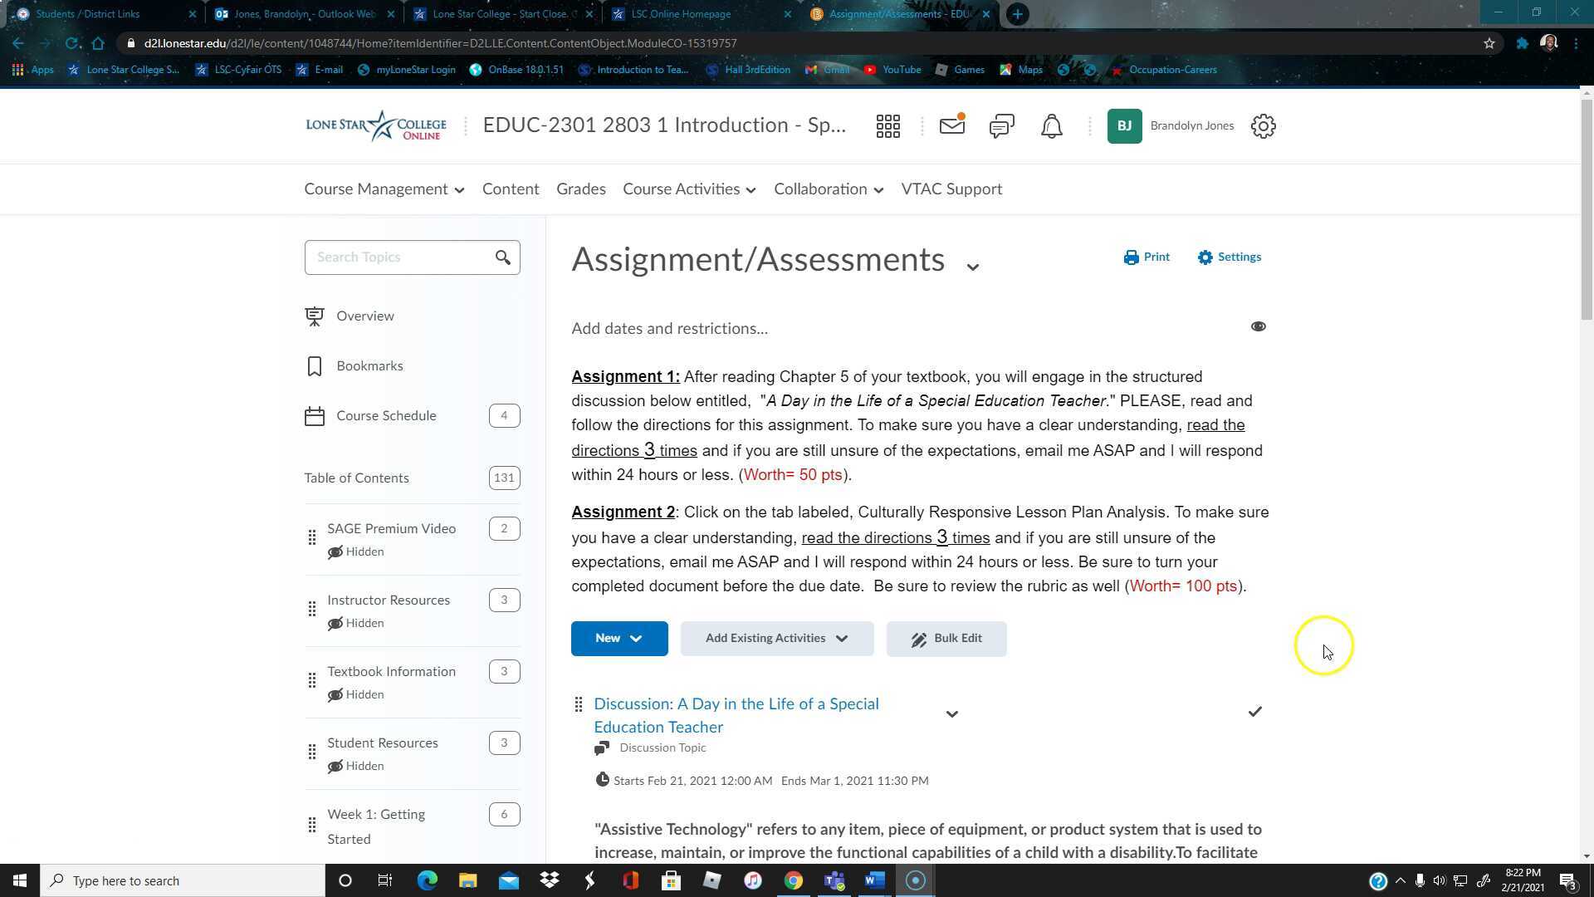Open the Course Activities menu
The height and width of the screenshot is (897, 1594).
pos(687,189)
